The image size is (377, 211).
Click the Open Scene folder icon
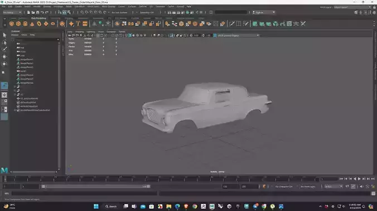pyautogui.click(x=33, y=12)
